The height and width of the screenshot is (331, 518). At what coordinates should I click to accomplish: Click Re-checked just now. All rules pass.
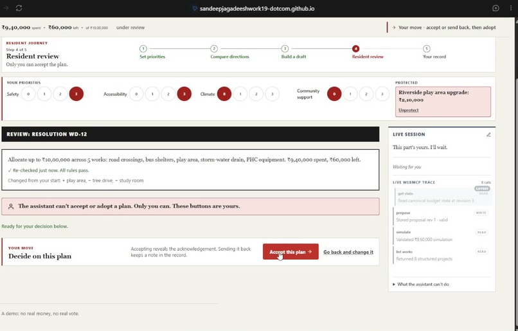tap(48, 170)
